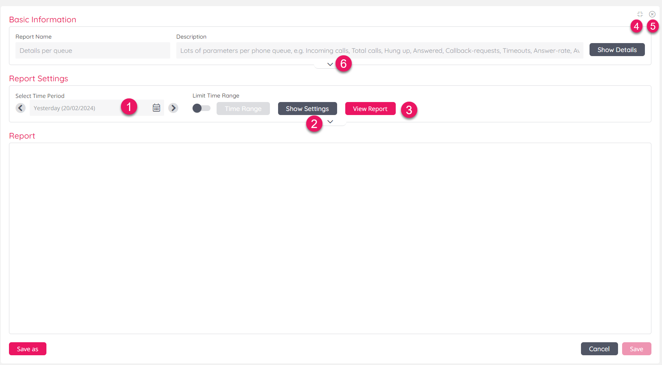Screen dimensions: 662x365
Task: Click the Show Settings button
Action: pos(307,109)
